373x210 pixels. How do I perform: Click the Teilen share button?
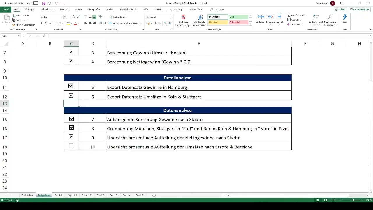[340, 10]
